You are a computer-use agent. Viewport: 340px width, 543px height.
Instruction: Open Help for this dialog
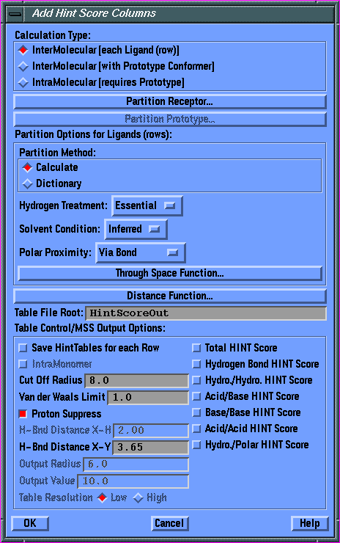tap(309, 523)
